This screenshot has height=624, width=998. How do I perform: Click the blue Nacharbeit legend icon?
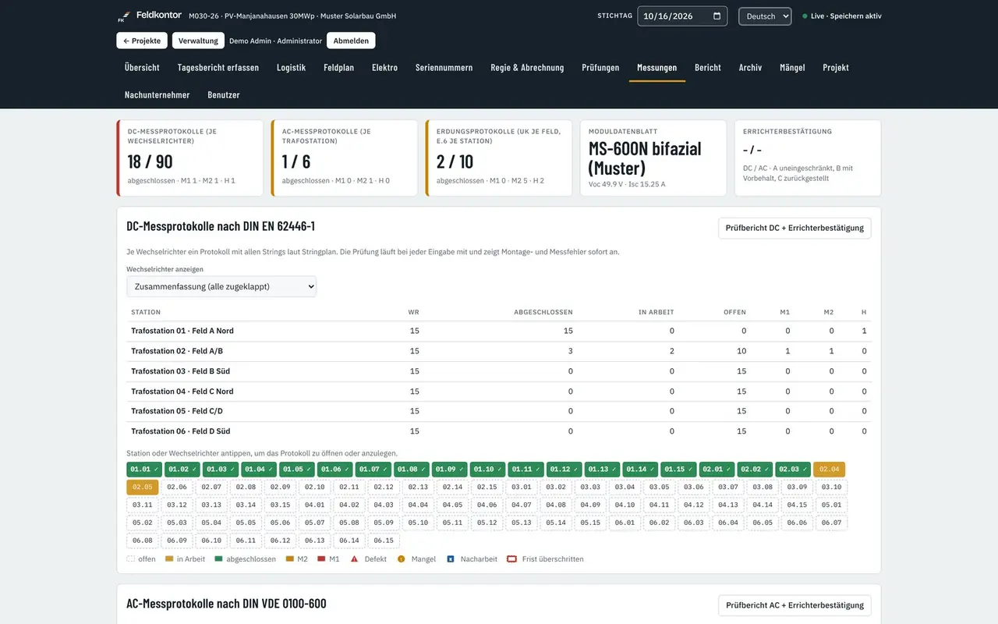point(451,559)
